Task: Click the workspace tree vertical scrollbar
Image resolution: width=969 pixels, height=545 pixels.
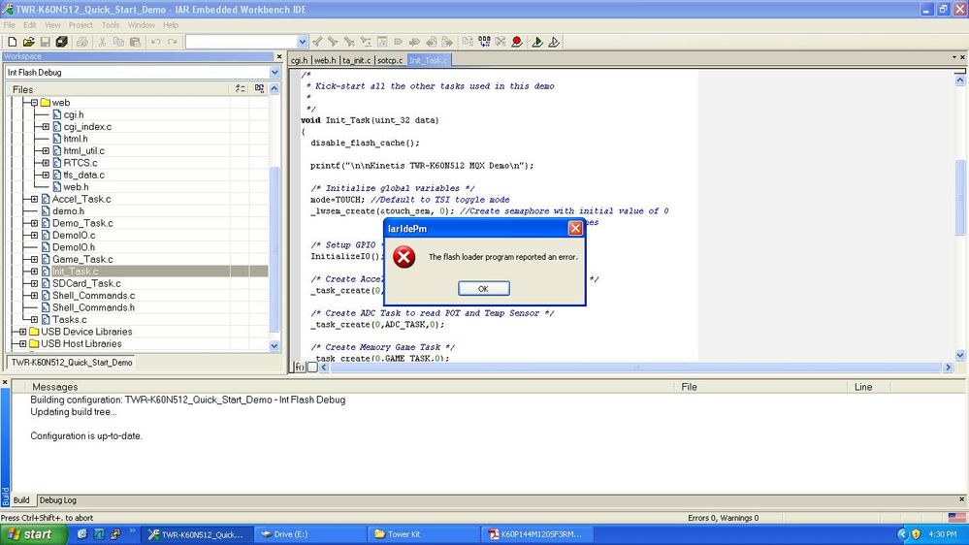Action: 275,247
